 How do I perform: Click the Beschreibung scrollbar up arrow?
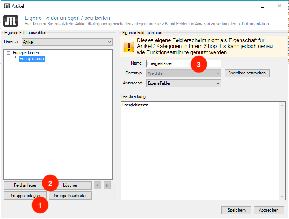tap(282, 105)
